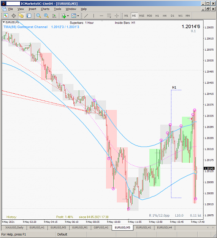Click the Profit 1.48% text
This screenshot has width=217, height=238.
[65, 217]
